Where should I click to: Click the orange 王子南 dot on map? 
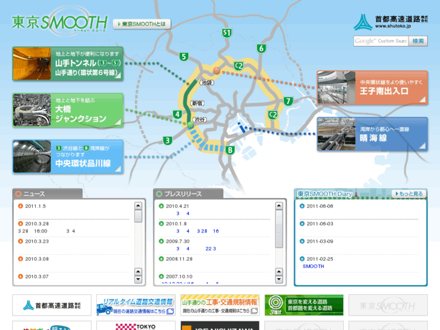[217, 70]
